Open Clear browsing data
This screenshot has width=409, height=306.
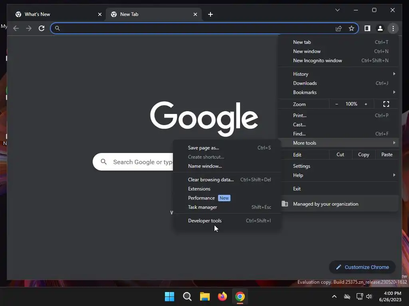click(x=227, y=180)
